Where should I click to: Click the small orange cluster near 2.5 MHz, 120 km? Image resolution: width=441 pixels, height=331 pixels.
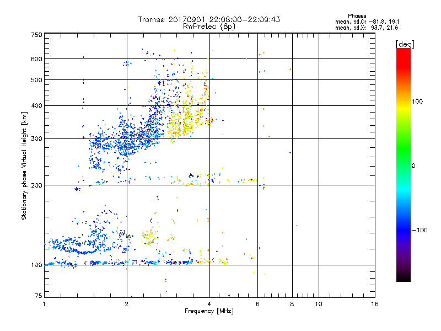(x=149, y=237)
